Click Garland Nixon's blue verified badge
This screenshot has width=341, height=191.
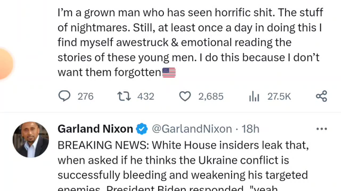click(x=142, y=129)
